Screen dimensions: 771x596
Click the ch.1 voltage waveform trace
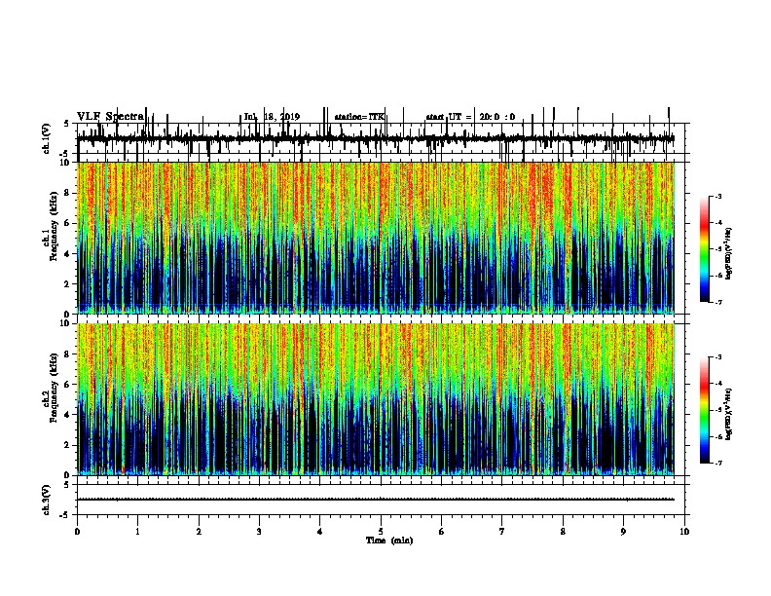tap(376, 139)
